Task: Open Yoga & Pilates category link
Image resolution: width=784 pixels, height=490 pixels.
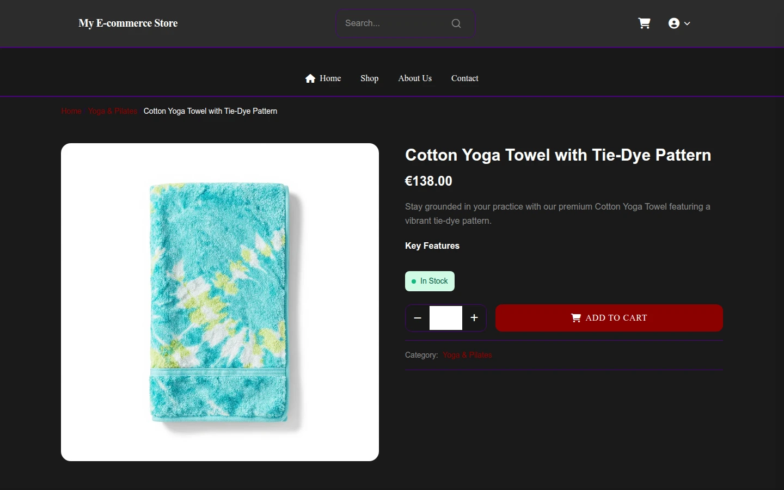Action: click(x=467, y=355)
